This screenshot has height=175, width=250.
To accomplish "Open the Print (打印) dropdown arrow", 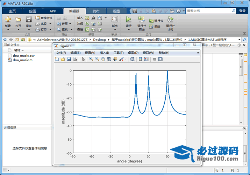I will [50, 29].
